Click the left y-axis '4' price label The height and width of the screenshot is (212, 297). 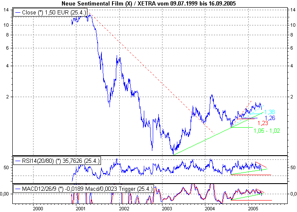[x=7, y=66]
